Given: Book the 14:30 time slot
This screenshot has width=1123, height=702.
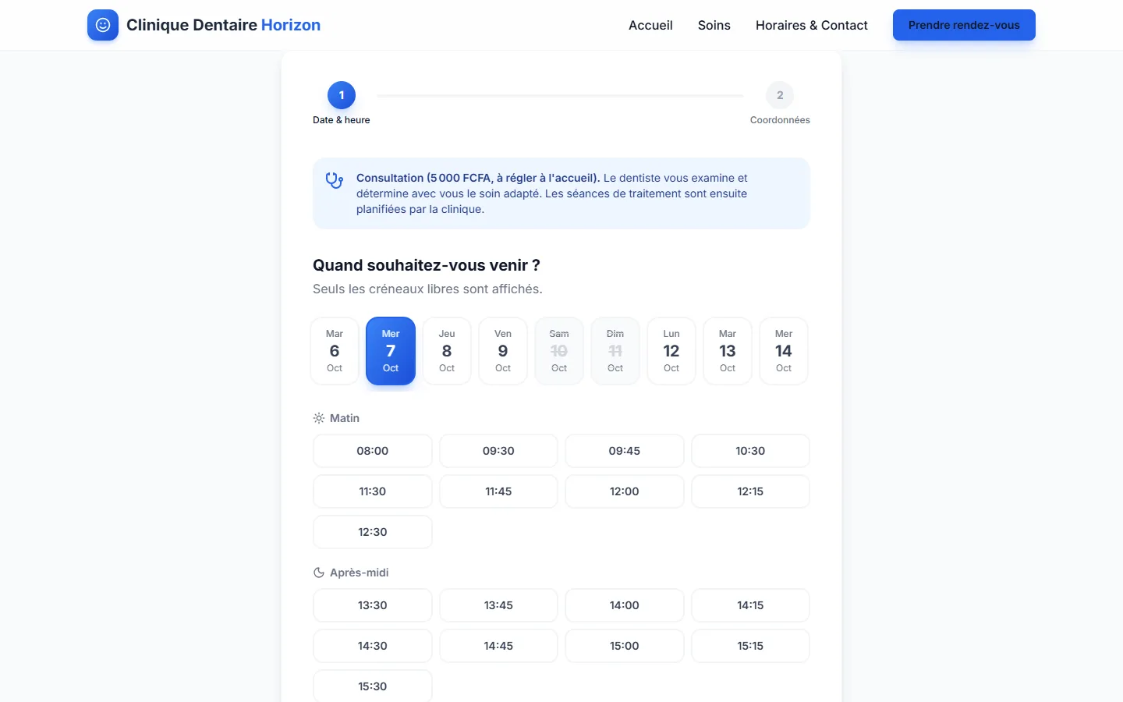Looking at the screenshot, I should pyautogui.click(x=373, y=646).
